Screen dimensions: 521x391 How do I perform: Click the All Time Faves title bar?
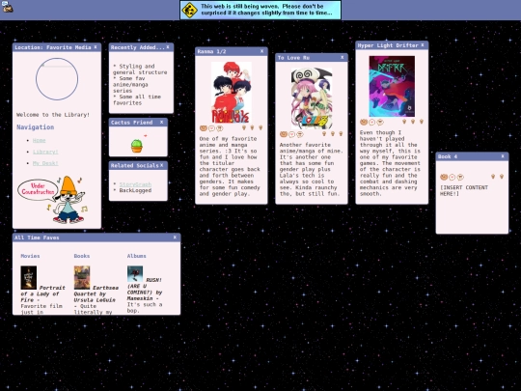pos(96,237)
